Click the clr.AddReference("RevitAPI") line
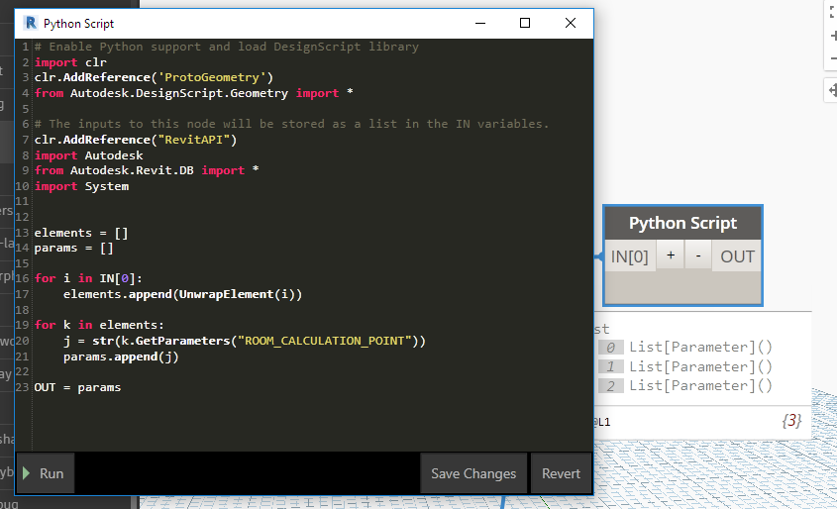The width and height of the screenshot is (837, 509). click(x=136, y=140)
